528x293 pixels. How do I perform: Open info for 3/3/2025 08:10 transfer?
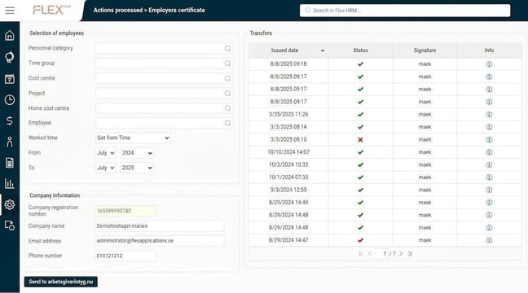pyautogui.click(x=489, y=140)
